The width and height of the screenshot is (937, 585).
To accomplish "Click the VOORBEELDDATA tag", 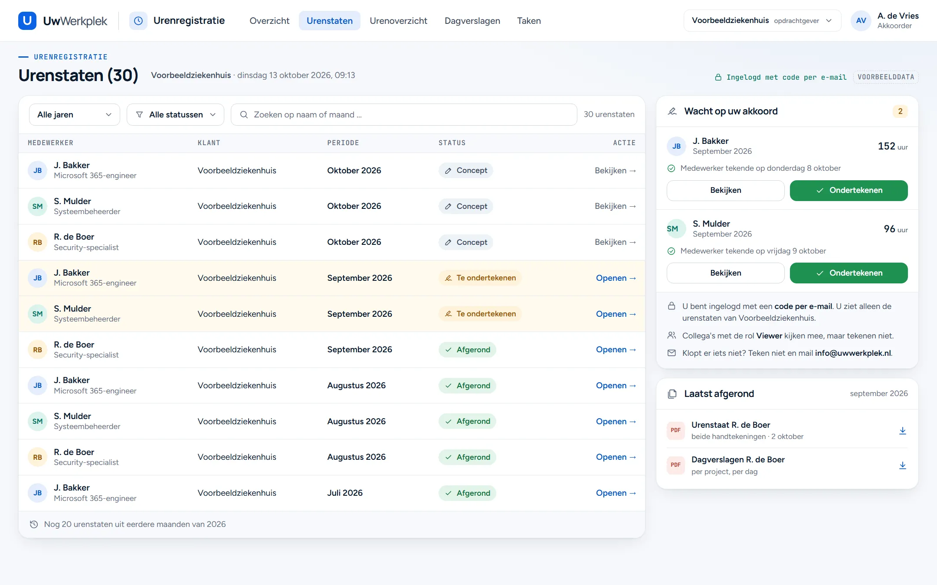I will coord(886,77).
